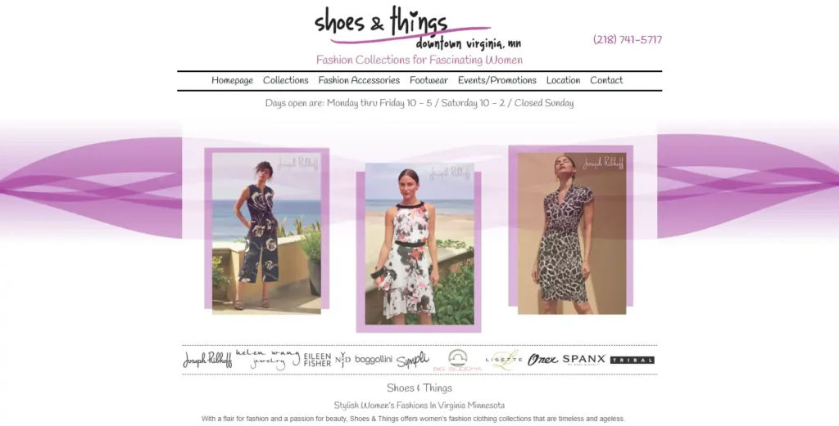Select the Eileen Fisher brand logo
Image resolution: width=839 pixels, height=426 pixels.
317,360
